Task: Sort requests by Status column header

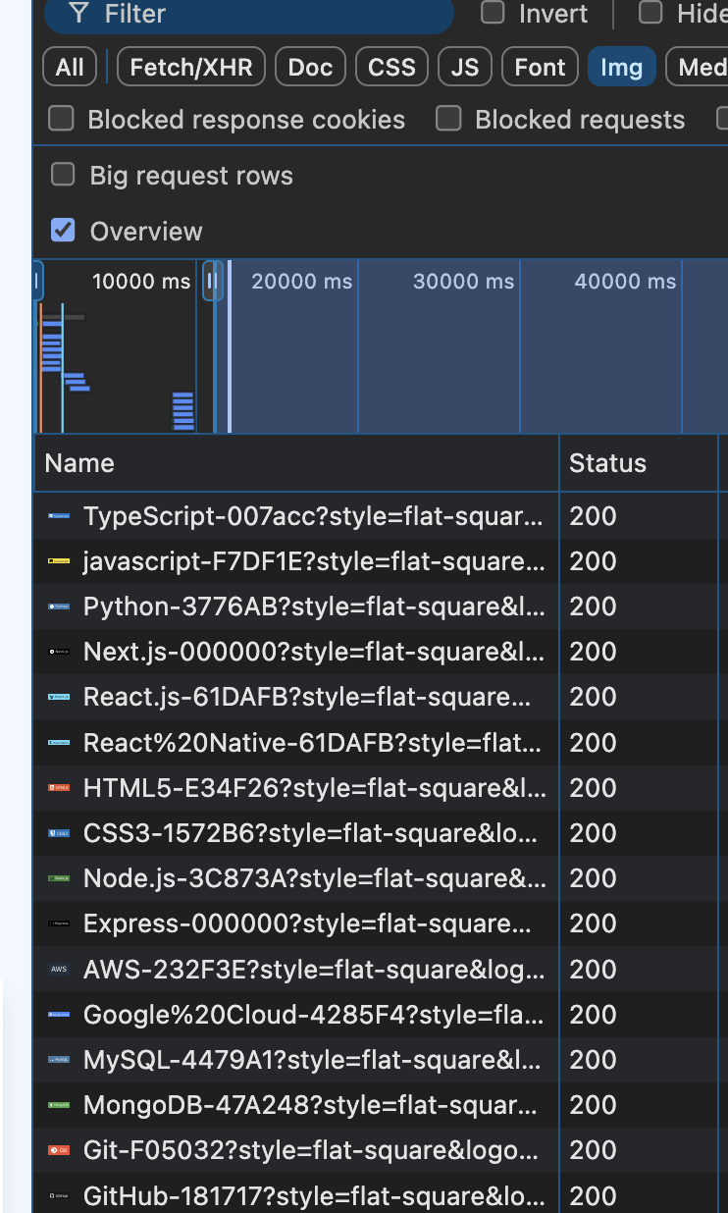Action: [x=639, y=463]
